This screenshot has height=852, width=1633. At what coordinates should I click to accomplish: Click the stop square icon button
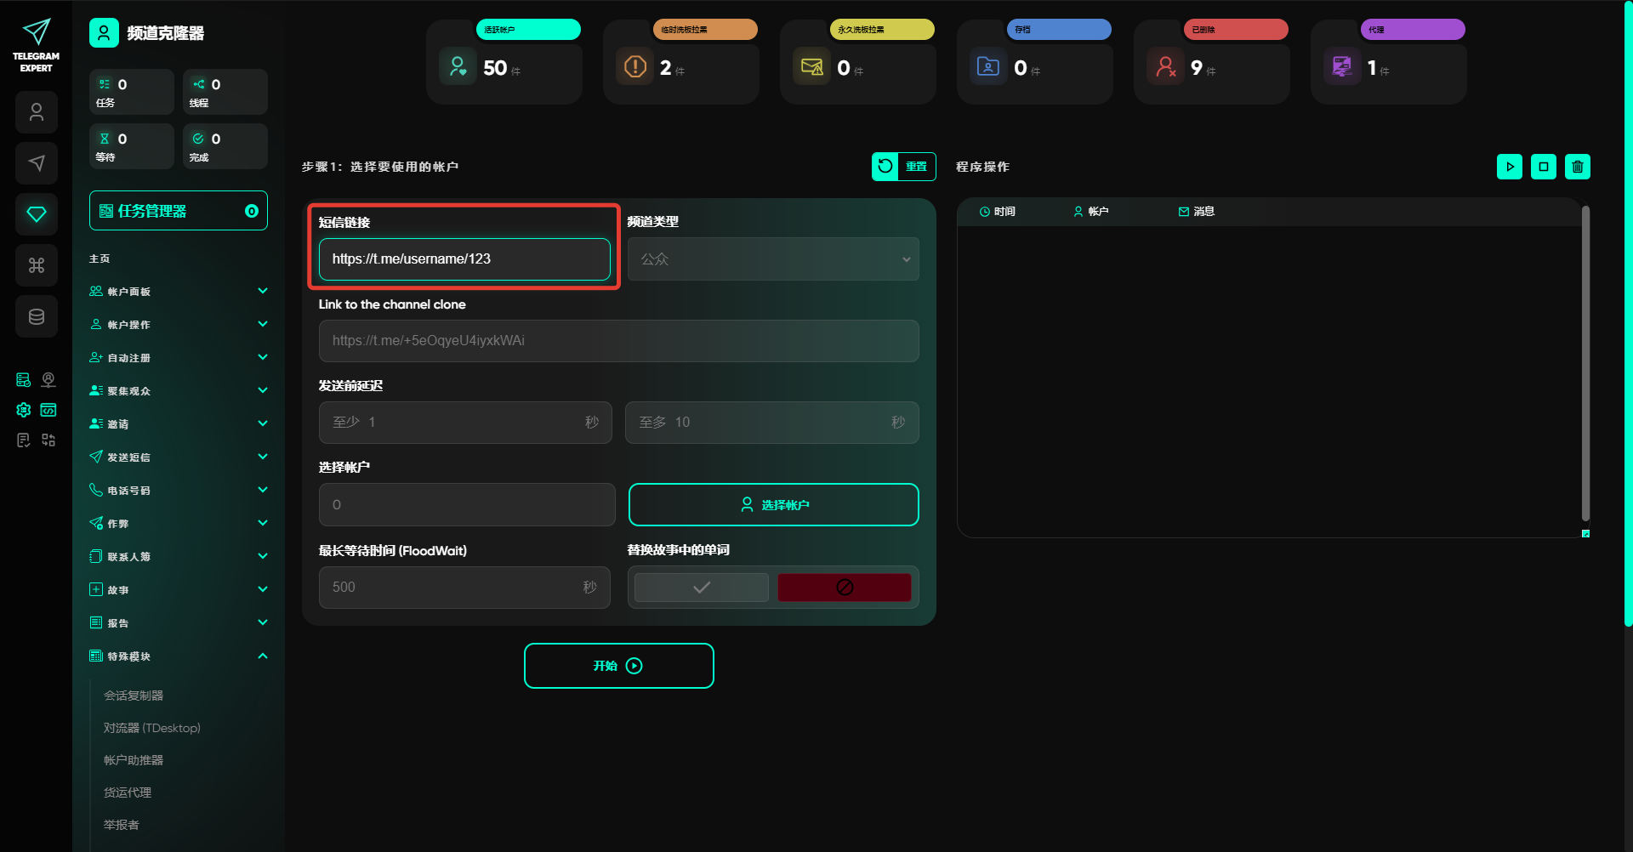1543,167
